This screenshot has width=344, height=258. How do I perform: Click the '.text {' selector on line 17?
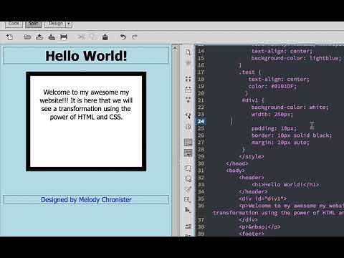(250, 72)
